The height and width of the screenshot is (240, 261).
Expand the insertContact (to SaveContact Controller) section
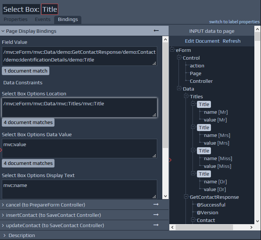[x=3, y=215]
